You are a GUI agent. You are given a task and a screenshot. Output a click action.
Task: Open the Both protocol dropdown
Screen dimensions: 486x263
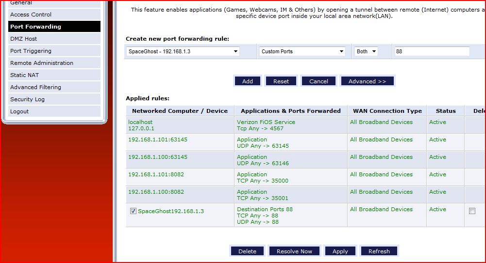366,51
